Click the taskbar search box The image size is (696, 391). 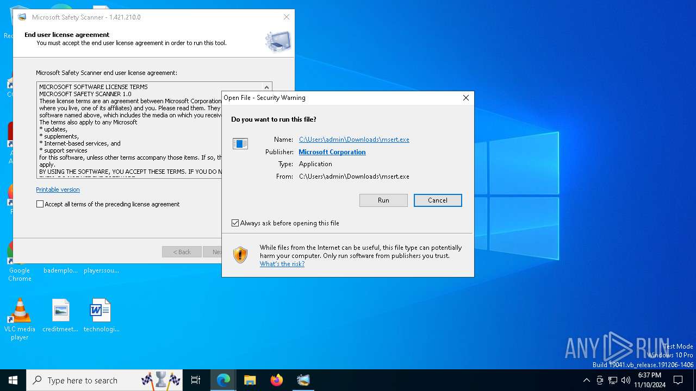coord(104,380)
